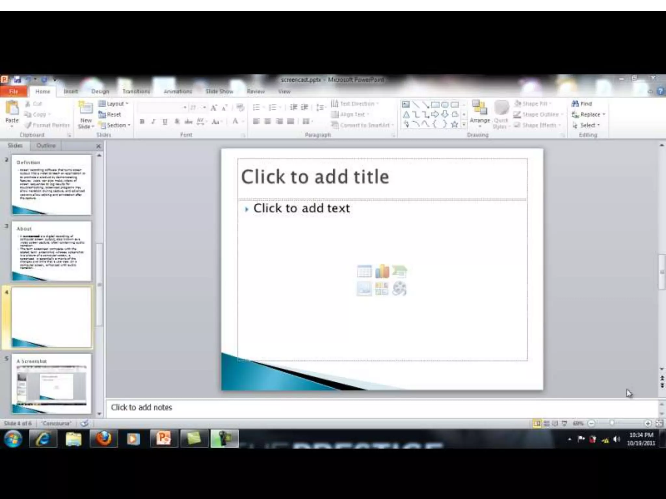The image size is (666, 499).
Task: Click the zoom slider handle
Action: click(x=612, y=423)
